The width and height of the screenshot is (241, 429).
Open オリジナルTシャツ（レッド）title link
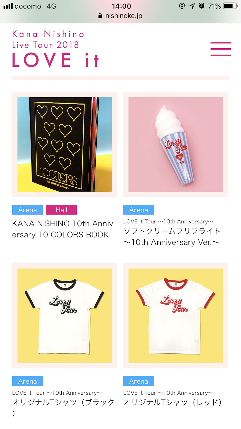point(173,402)
